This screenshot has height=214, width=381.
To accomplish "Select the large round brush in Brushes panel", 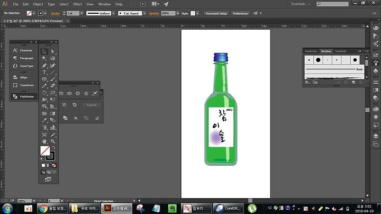I will coord(318,60).
